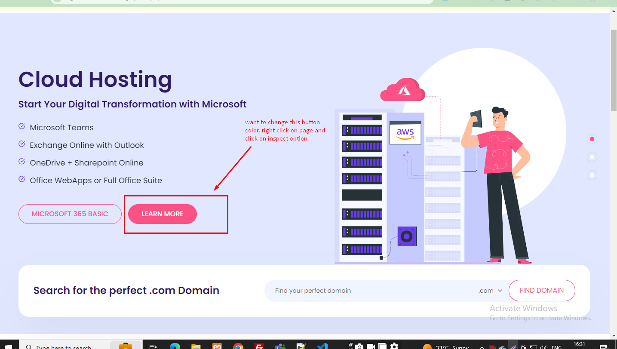
Task: Click the Find your perfect domain field
Action: (370, 291)
